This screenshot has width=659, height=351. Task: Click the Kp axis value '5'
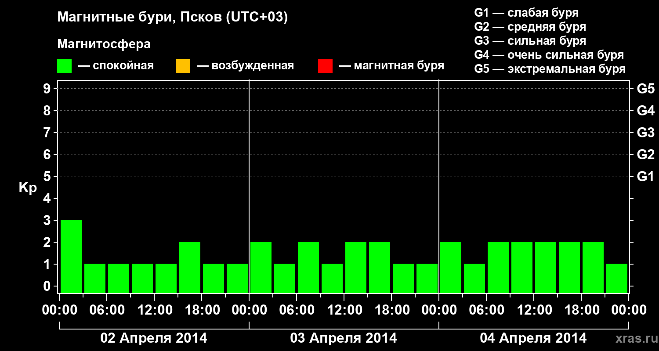click(x=48, y=176)
